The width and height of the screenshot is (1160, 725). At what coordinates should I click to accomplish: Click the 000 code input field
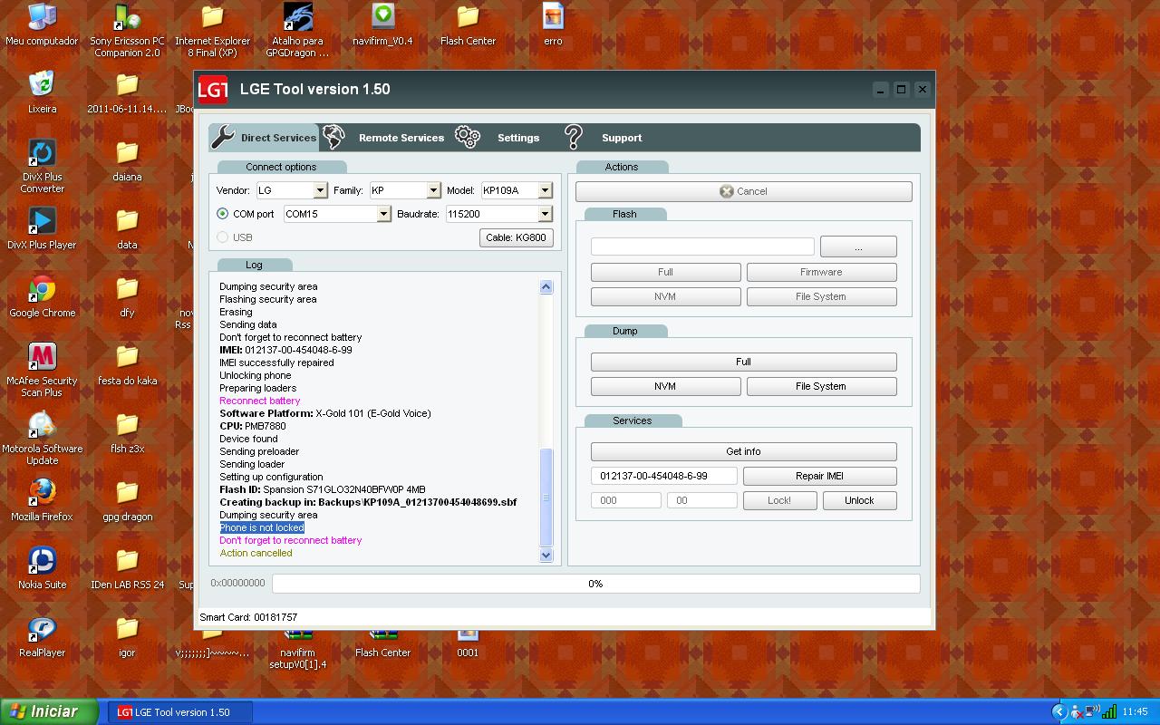coord(626,500)
